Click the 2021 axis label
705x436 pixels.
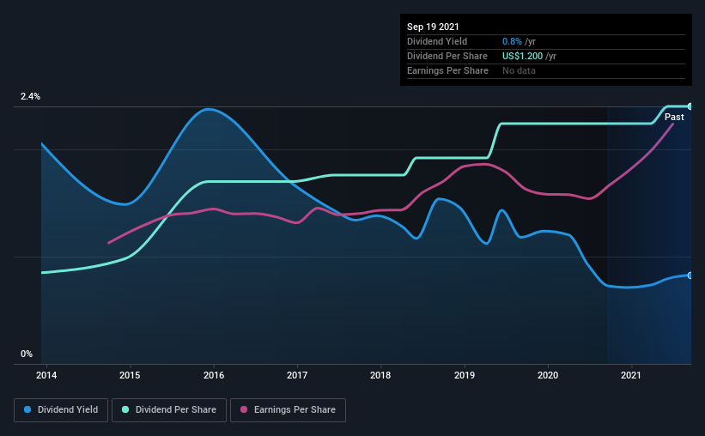[x=631, y=375]
